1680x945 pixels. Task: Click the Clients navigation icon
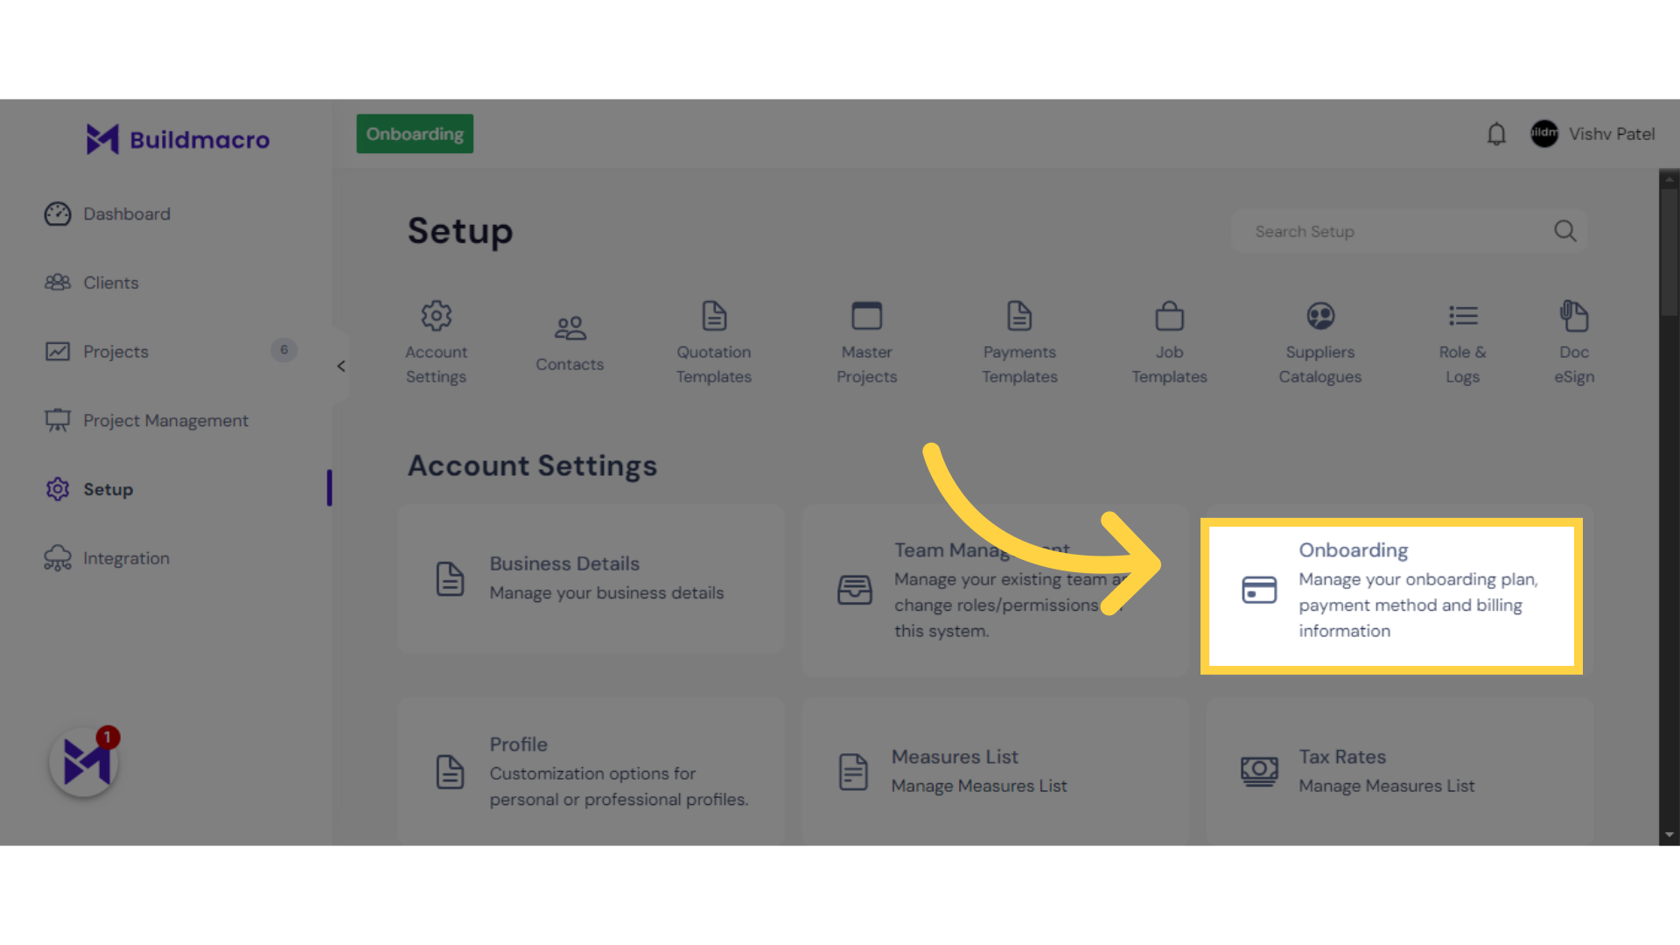(58, 280)
